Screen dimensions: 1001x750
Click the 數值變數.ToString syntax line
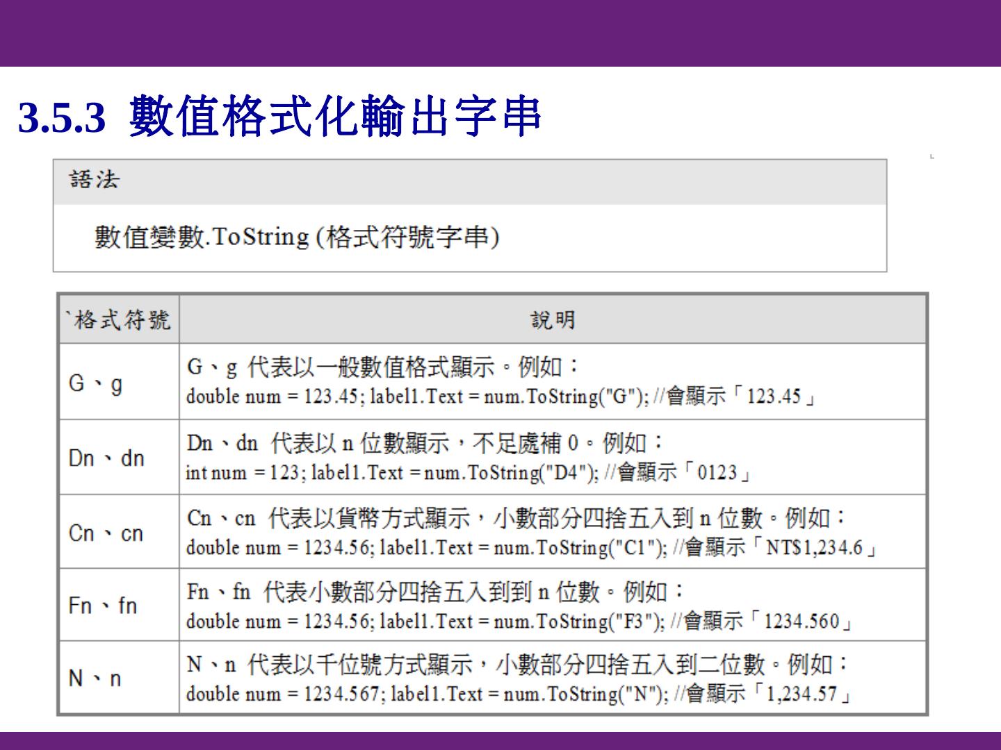tap(297, 237)
